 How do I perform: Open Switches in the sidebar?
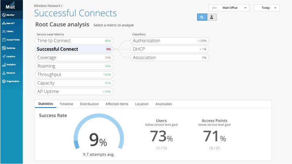click(x=4, y=48)
